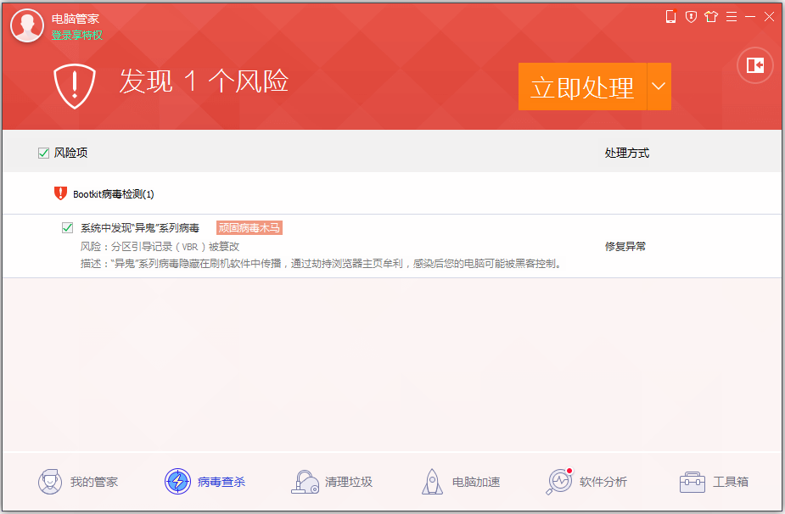Switch to the 病毒查杀 tab
785x514 pixels.
click(205, 482)
